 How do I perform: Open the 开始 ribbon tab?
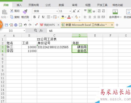[x=6, y=5]
